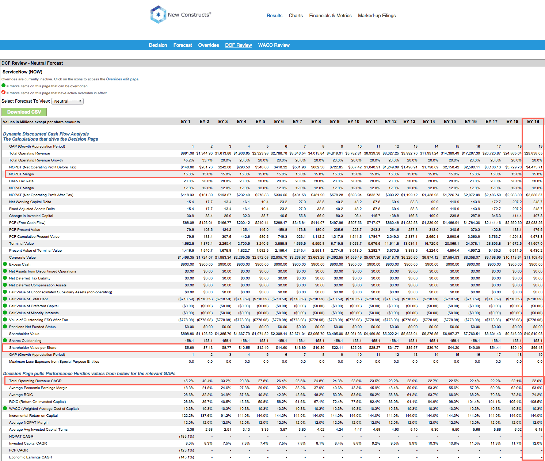This screenshot has height=461, width=545.
Task: Click override icon for Pensions Net Funded Status
Action: (x=4, y=327)
